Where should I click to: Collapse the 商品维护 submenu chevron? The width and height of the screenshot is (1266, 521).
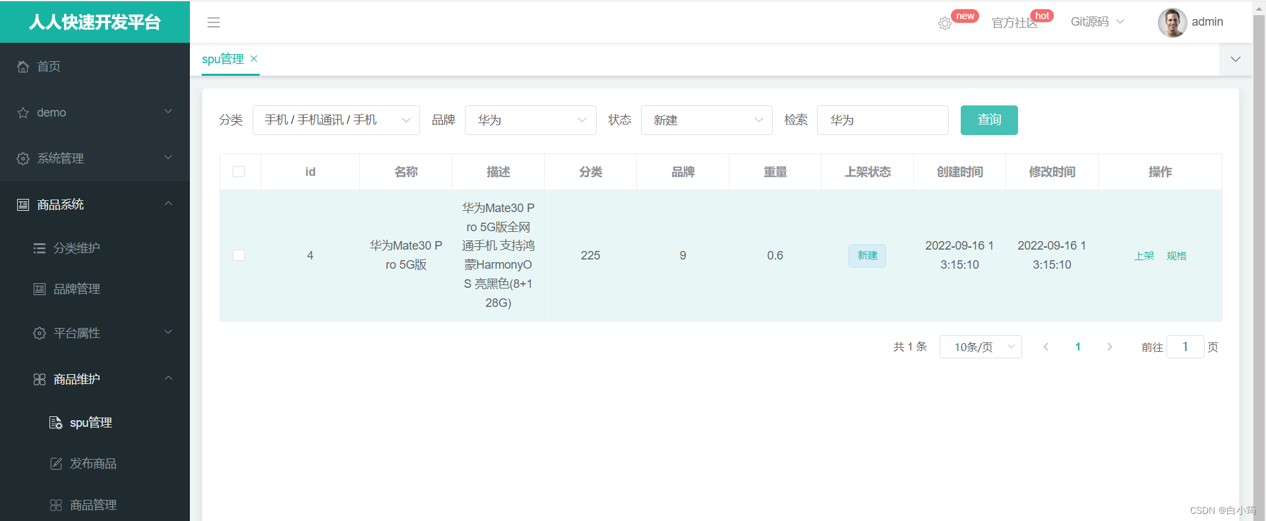tap(168, 378)
